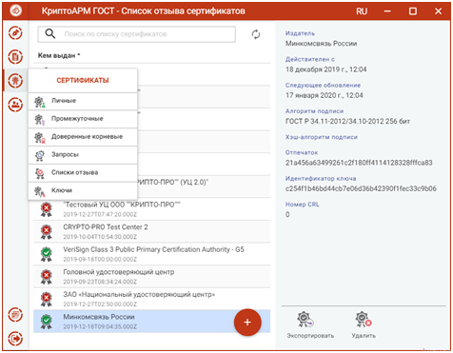Open the signature and encryption sidebar icon
453x353 pixels.
(x=15, y=33)
